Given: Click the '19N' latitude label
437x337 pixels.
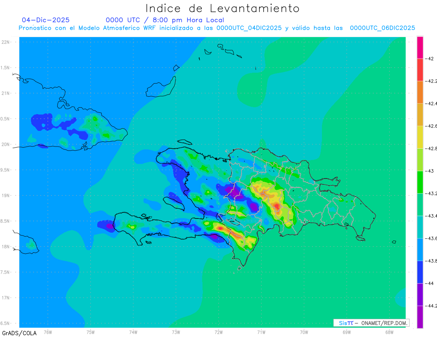Looking at the screenshot, I should [6, 195].
